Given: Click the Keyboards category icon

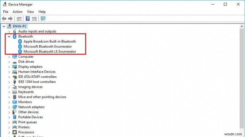Looking at the screenshot, I should 14,92.
